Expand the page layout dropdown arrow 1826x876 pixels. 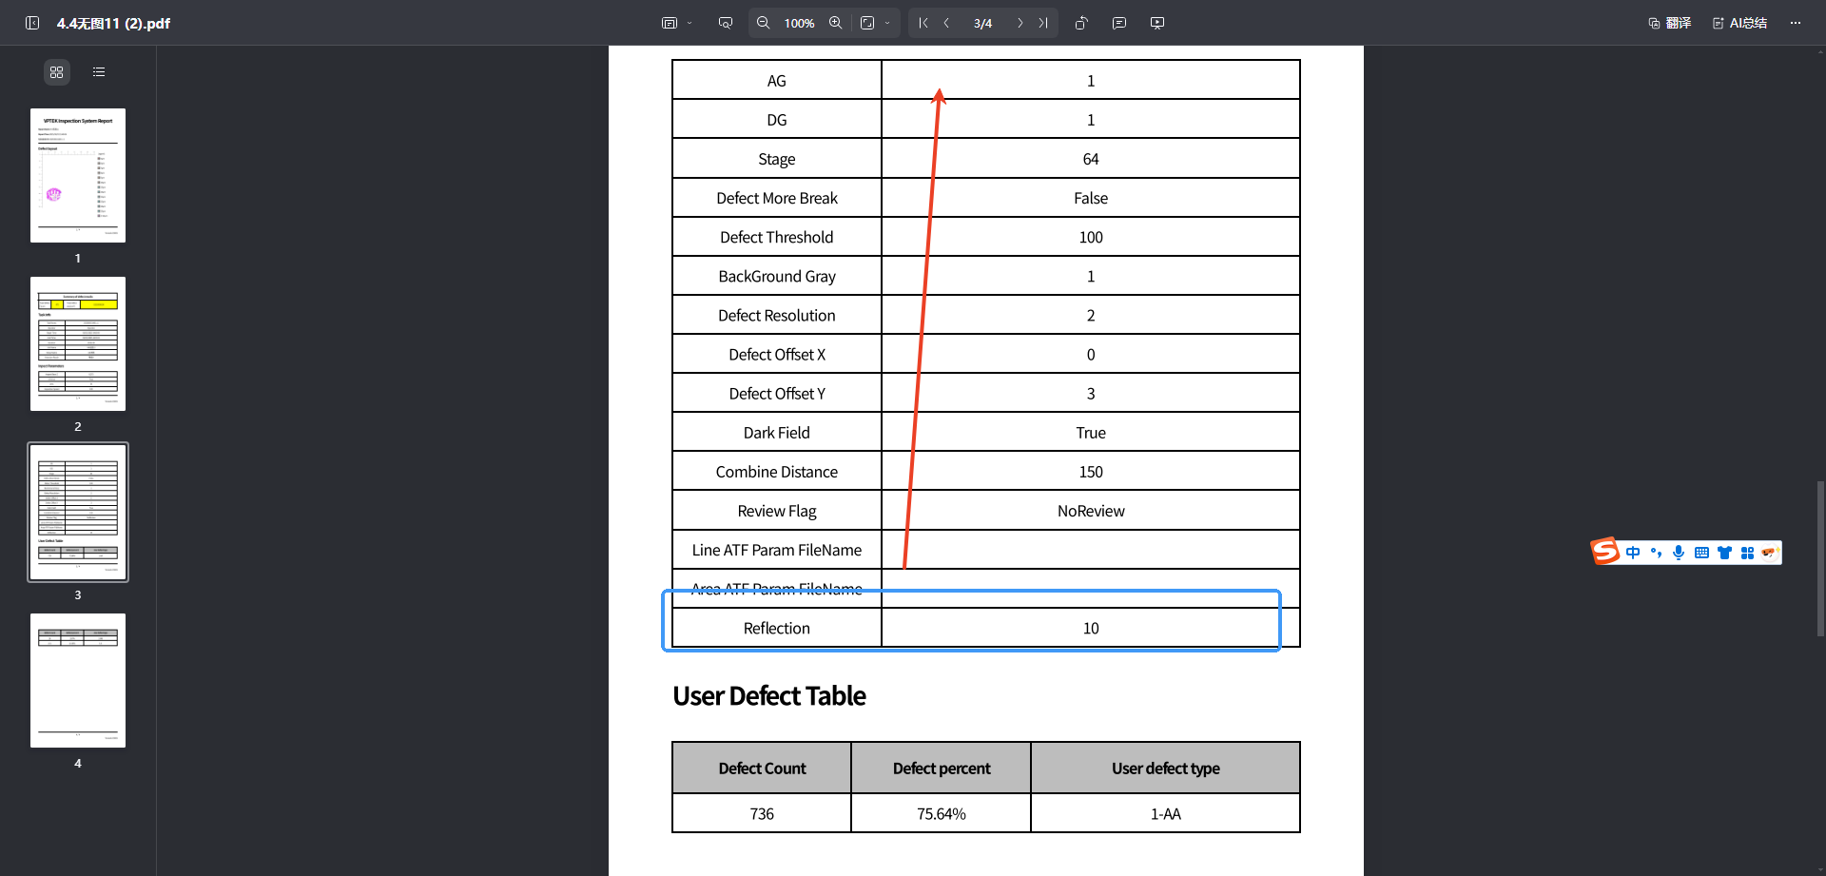(x=690, y=23)
